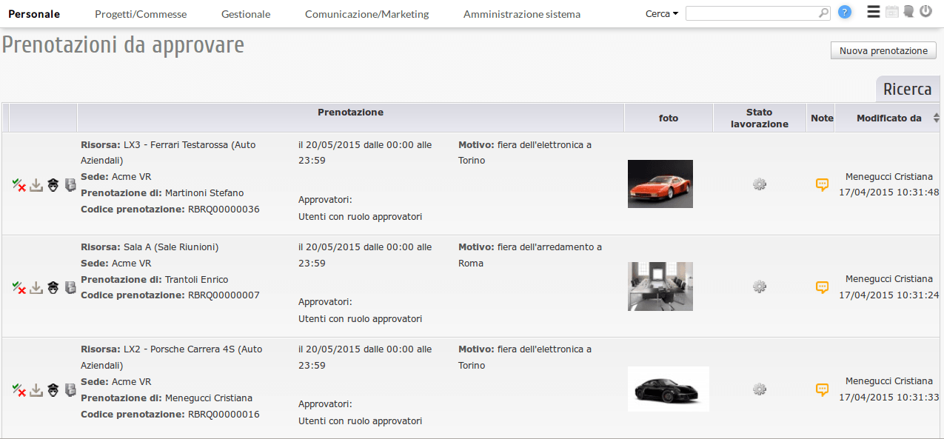Expand the Cerca dropdown
944x439 pixels.
[x=661, y=13]
